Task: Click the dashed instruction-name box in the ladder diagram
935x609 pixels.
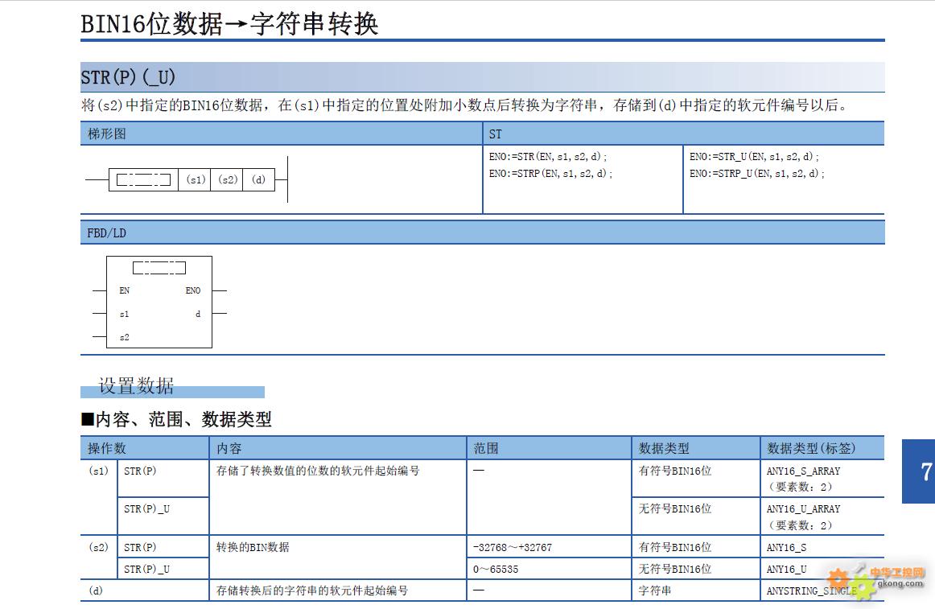Action: click(144, 179)
